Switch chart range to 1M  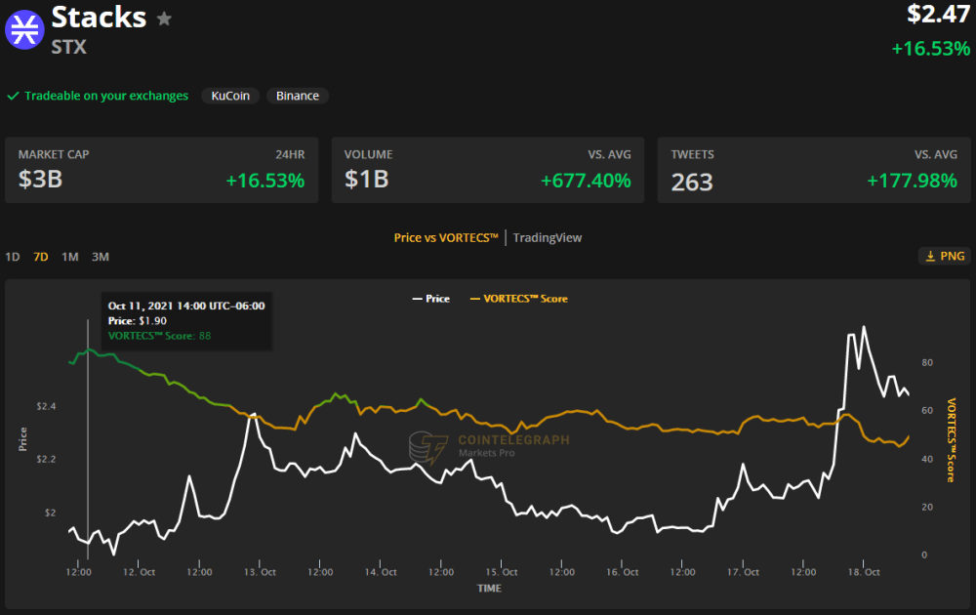[x=69, y=257]
